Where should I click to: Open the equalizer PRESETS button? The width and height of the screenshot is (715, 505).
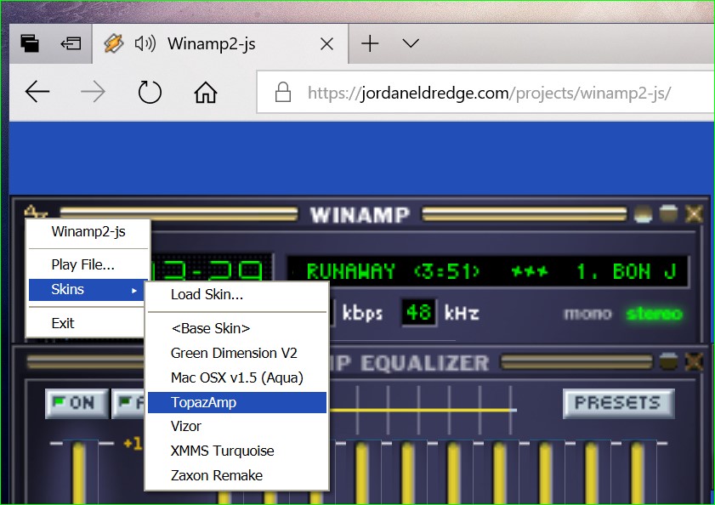[619, 403]
